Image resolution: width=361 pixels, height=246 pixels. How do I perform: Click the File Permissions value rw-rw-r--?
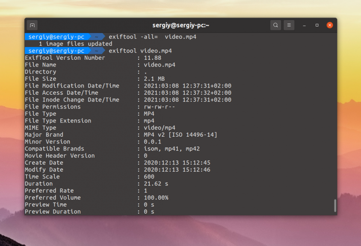point(159,107)
